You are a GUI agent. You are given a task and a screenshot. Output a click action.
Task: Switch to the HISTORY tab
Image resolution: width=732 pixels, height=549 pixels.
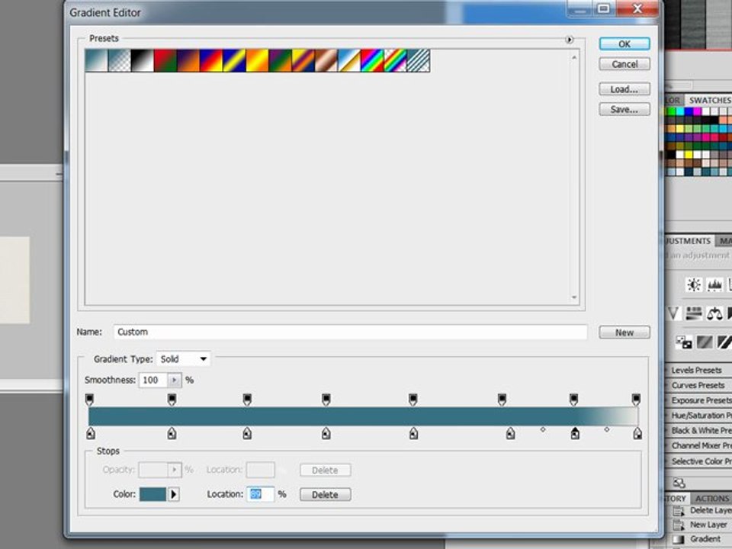click(676, 499)
